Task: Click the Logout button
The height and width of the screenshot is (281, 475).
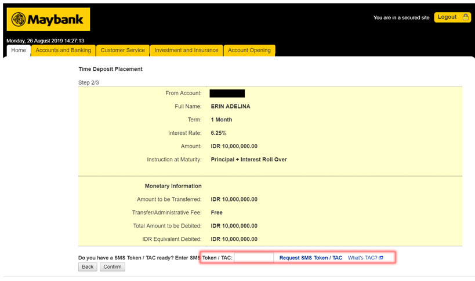Action: coord(452,17)
